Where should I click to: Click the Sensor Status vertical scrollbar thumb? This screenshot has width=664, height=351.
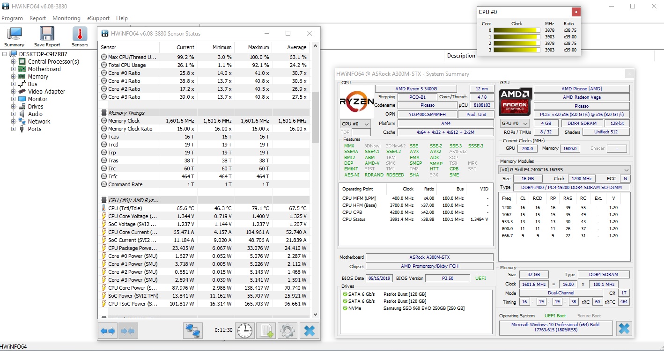(x=315, y=117)
